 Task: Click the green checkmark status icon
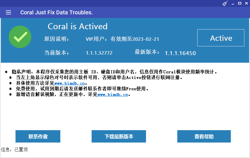click(20, 37)
